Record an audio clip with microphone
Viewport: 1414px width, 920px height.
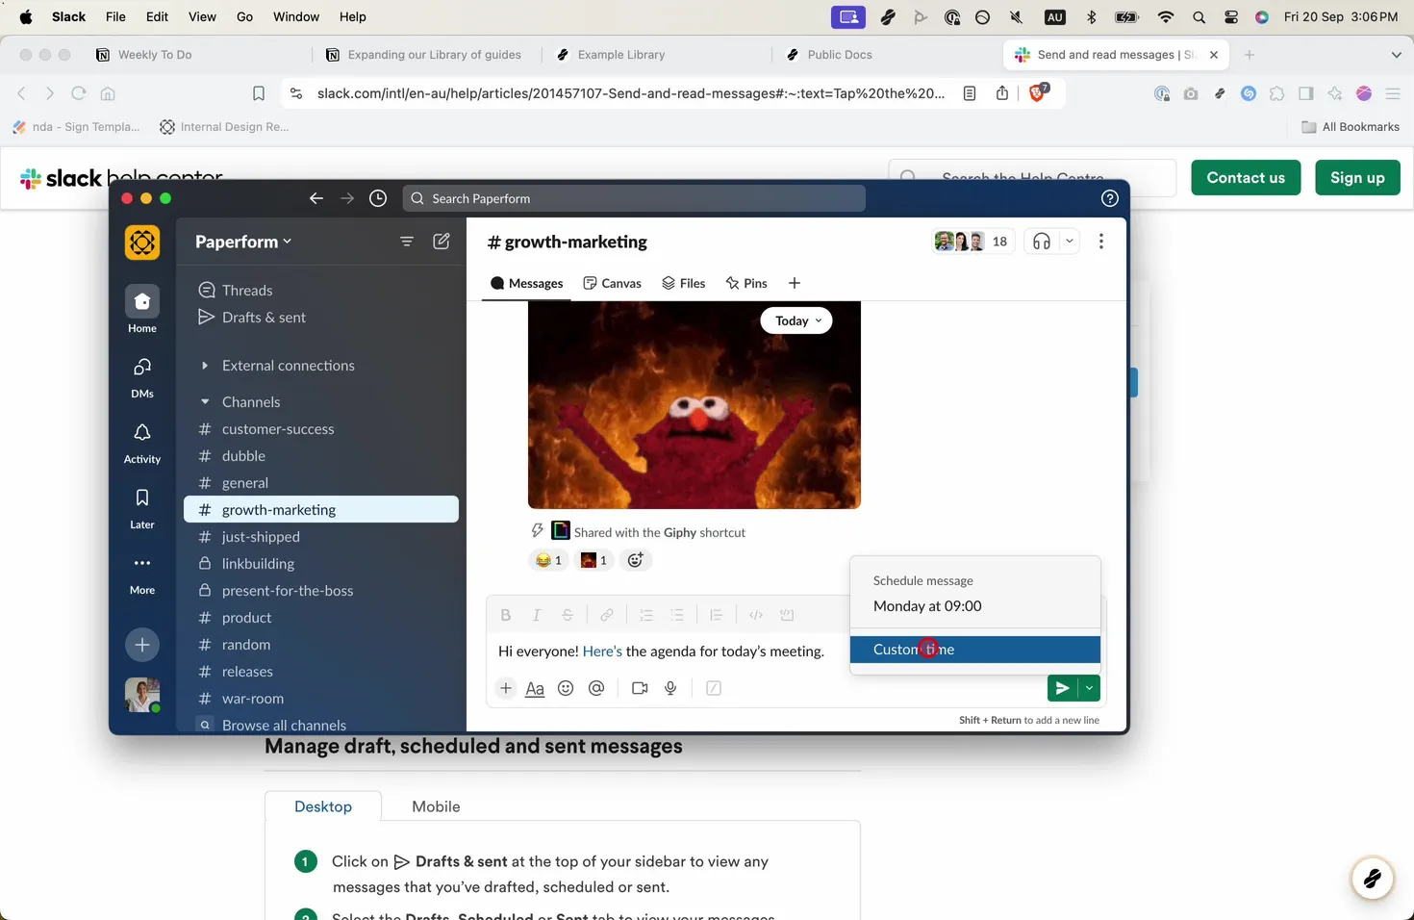point(670,688)
